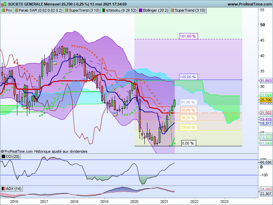
Task: Click the 66,586 CCI value tag
Action: (x=266, y=163)
